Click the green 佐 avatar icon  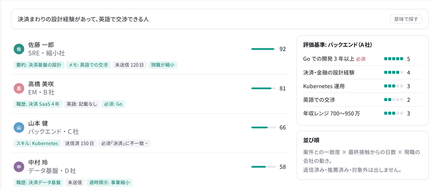(19, 49)
